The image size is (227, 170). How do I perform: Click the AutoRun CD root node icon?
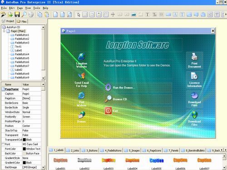point(4,27)
